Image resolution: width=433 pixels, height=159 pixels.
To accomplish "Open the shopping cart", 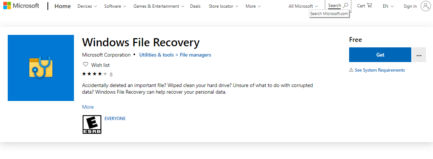I will (365, 6).
